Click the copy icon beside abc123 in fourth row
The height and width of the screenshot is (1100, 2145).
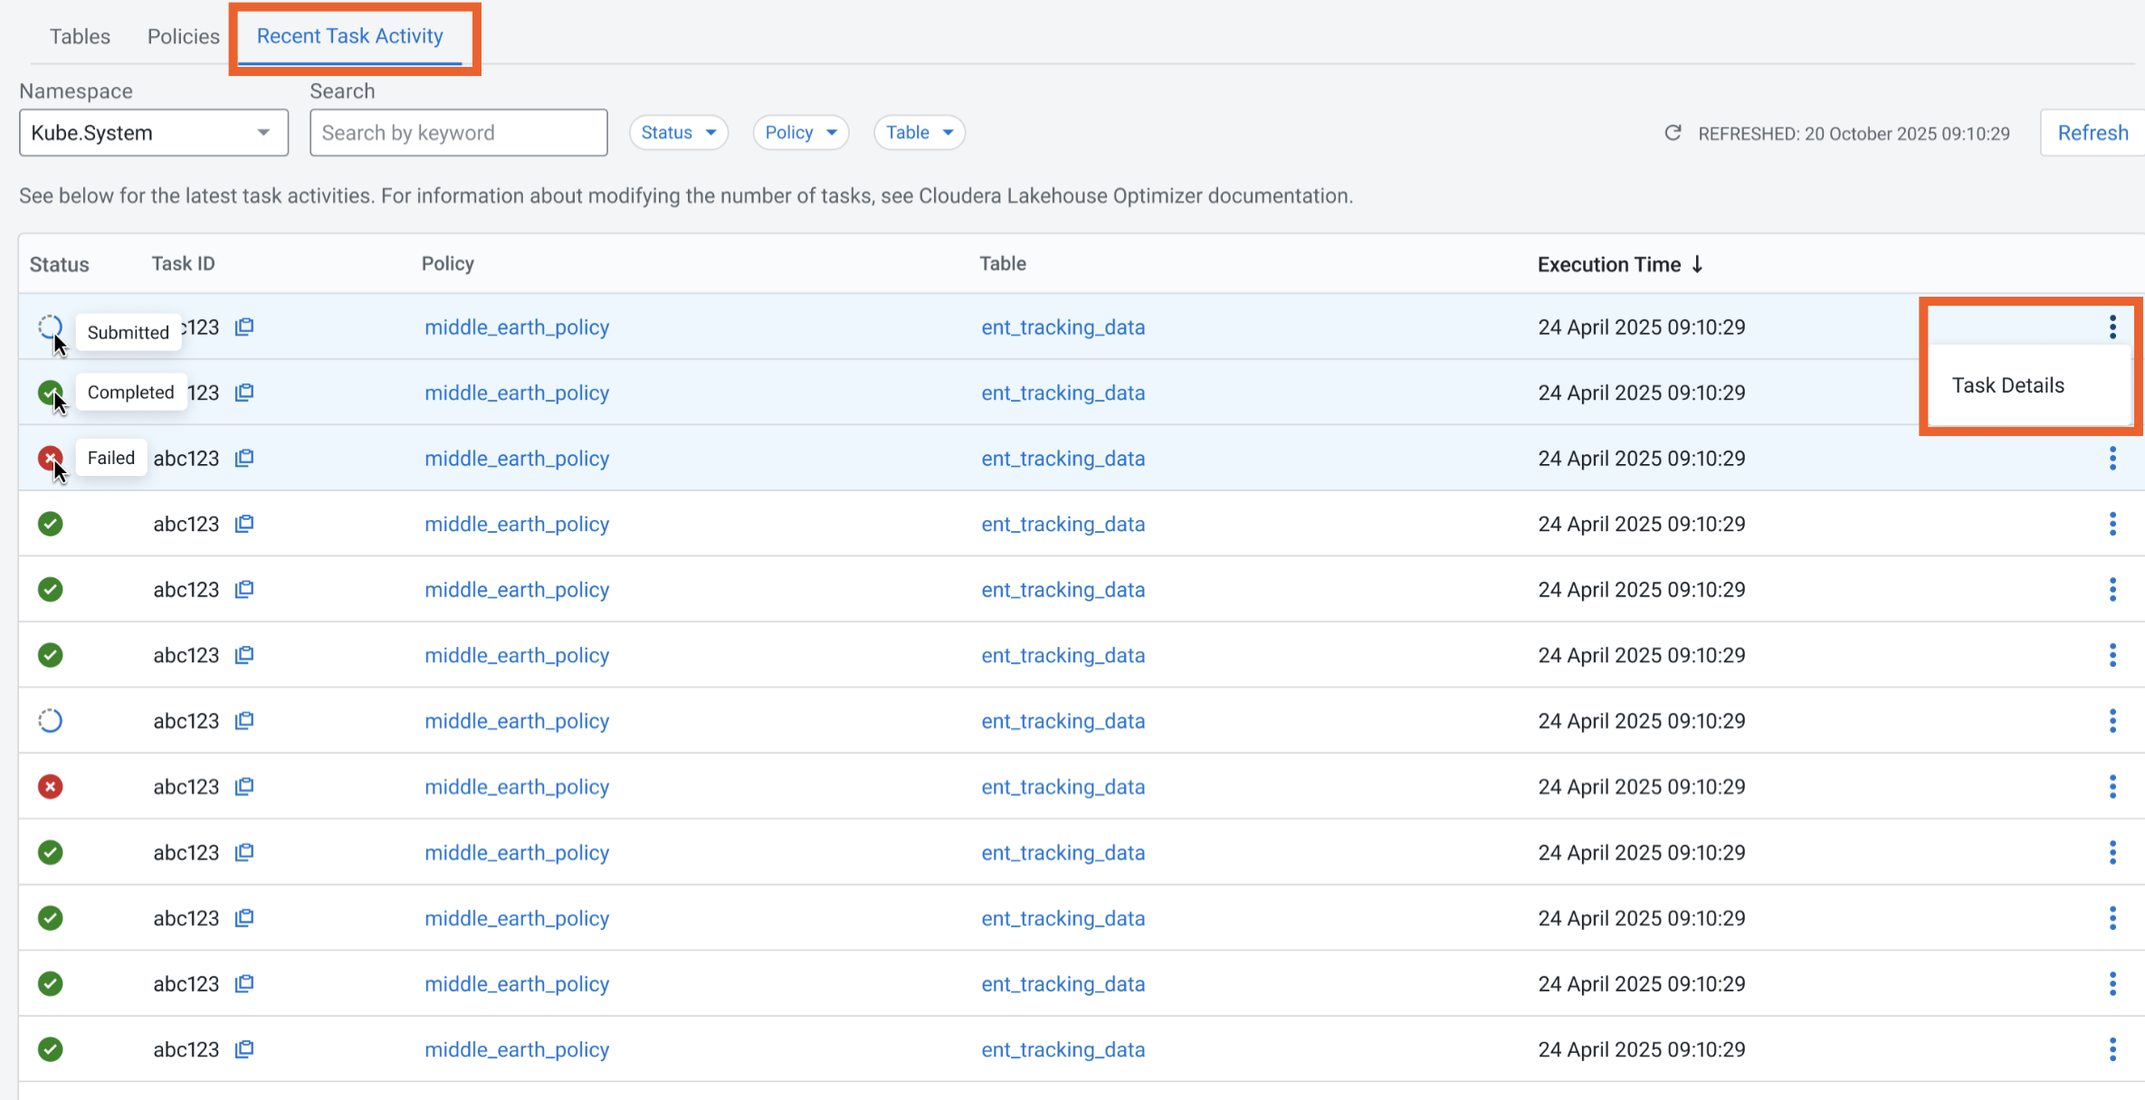[x=243, y=523]
